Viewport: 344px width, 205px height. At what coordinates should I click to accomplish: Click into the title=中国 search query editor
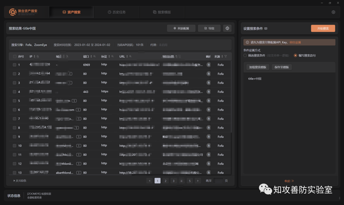(x=289, y=123)
